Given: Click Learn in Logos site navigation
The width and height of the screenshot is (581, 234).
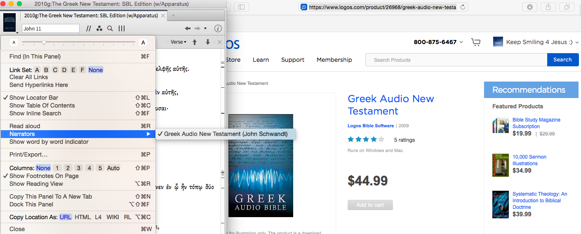Looking at the screenshot, I should click(261, 60).
